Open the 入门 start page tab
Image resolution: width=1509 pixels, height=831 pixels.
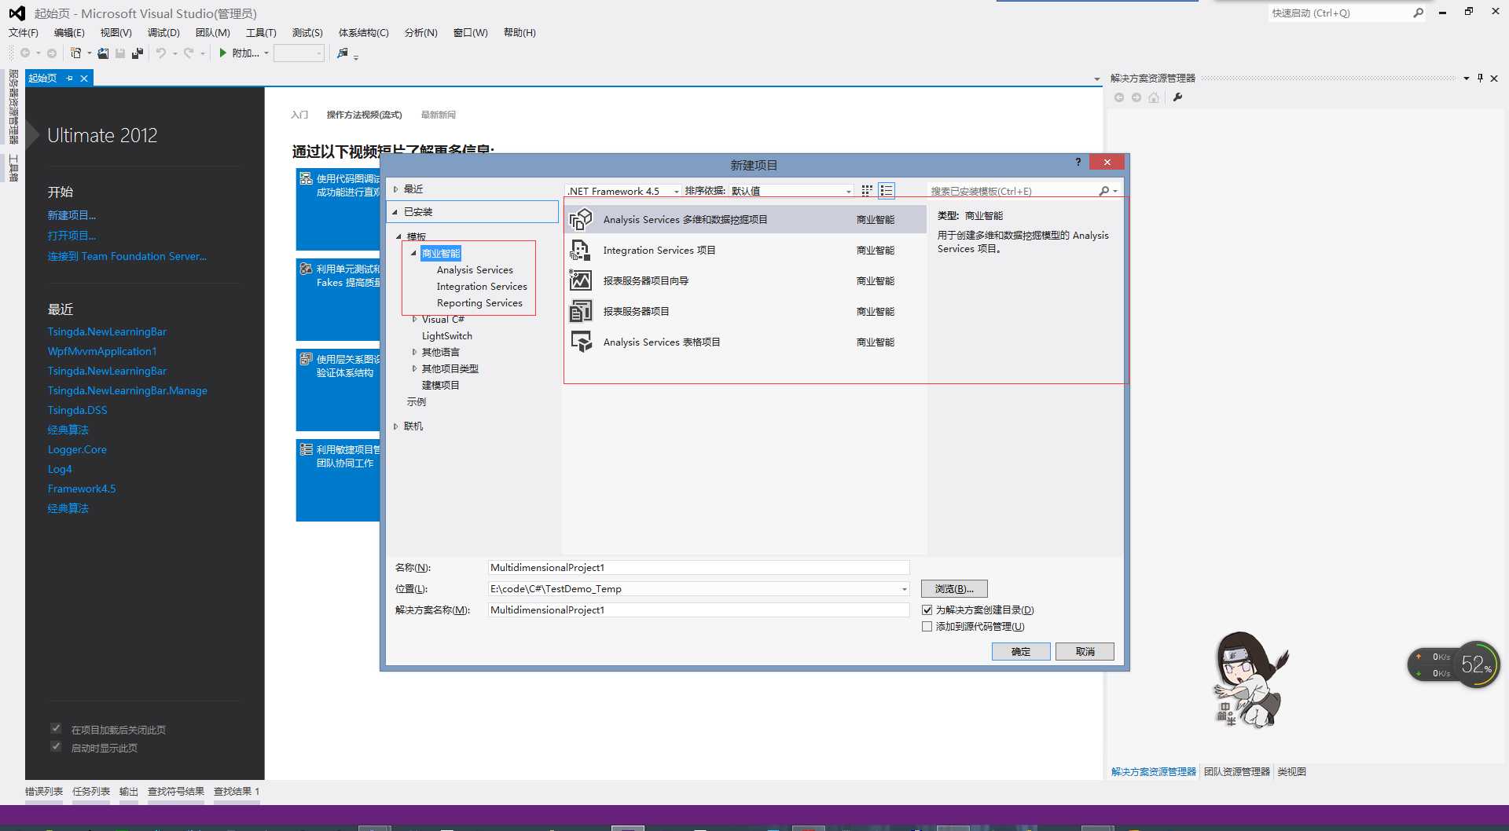299,115
